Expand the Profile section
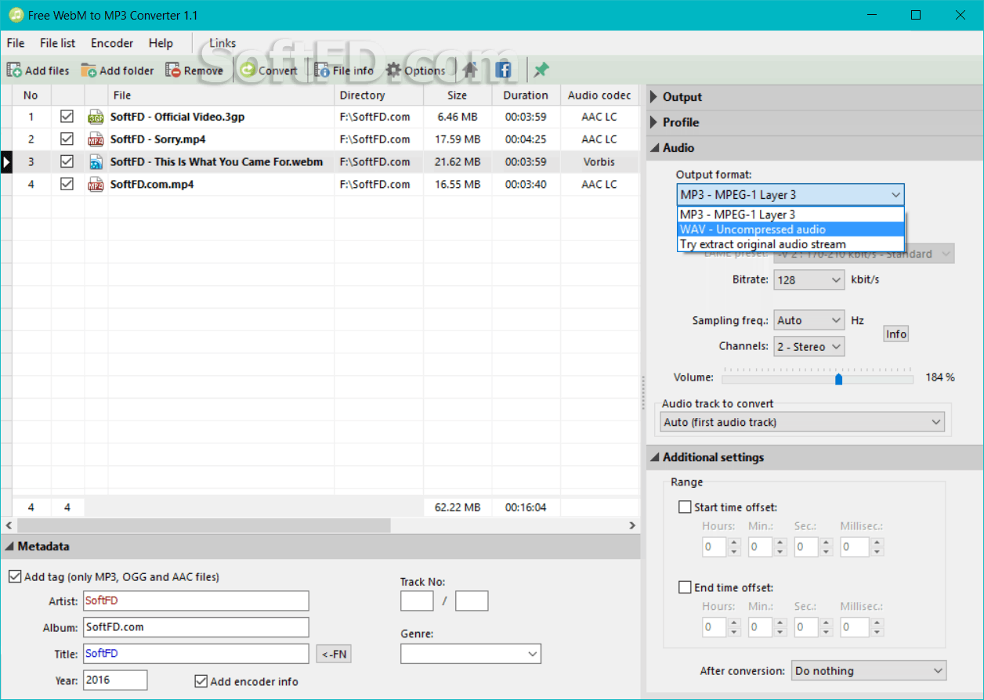The height and width of the screenshot is (700, 984). tap(654, 122)
